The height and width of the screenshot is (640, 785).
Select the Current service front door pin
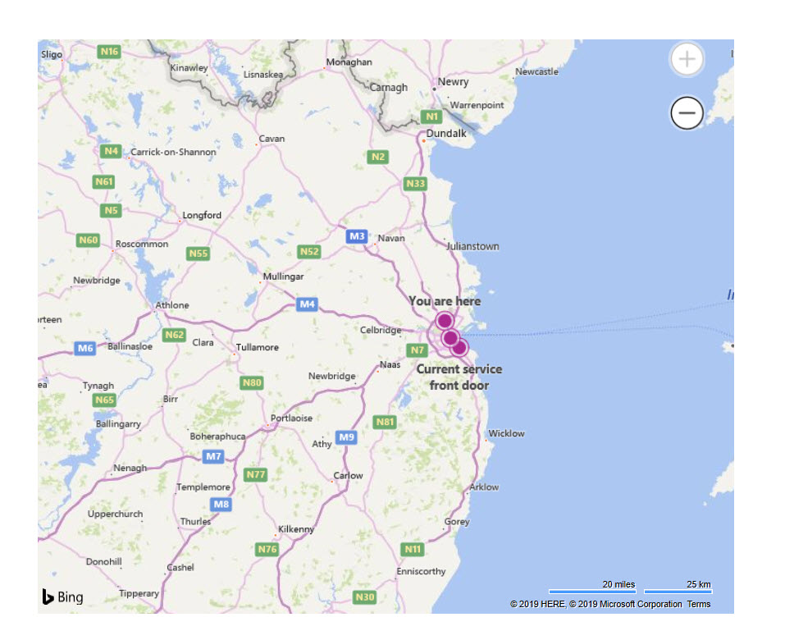(459, 346)
